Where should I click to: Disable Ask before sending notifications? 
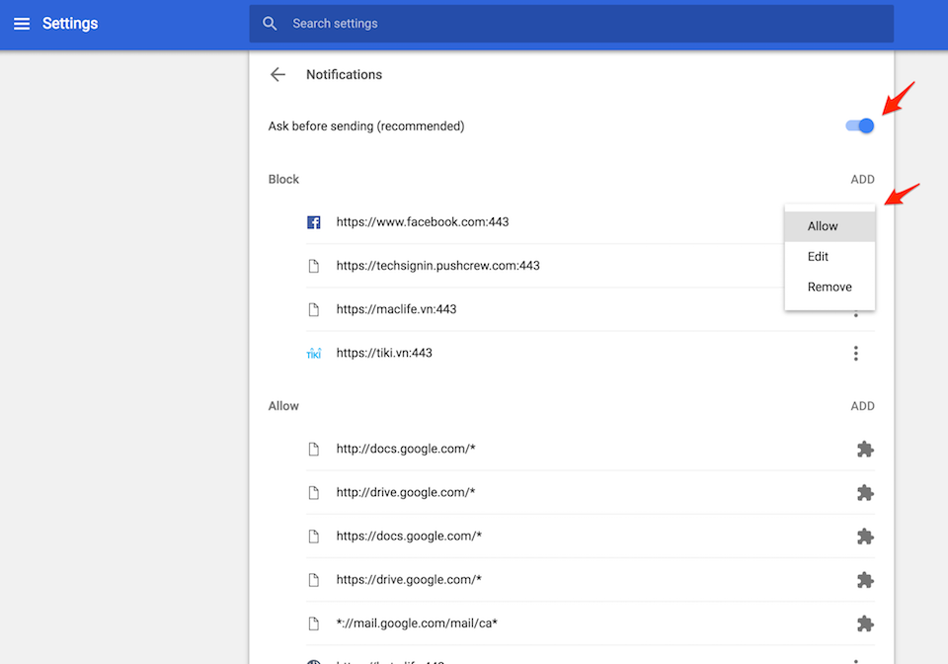coord(858,125)
